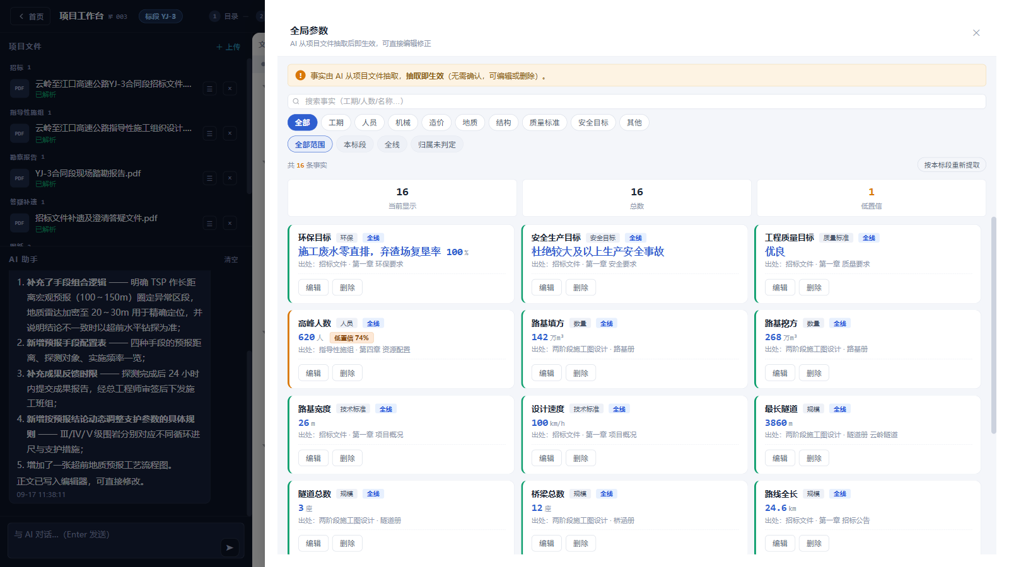Click the 16 当前显示 stat card
The width and height of the screenshot is (1009, 567).
coord(402,198)
